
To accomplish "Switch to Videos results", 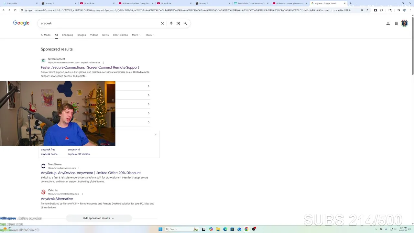I will 94,35.
